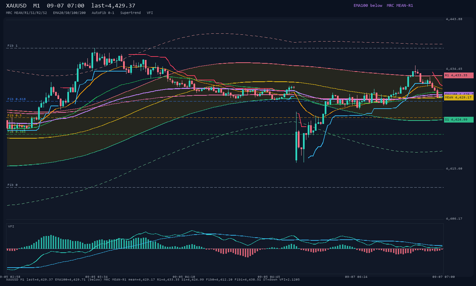Click the 09-07 07:00 time axis label
The height and width of the screenshot is (286, 476).
444,277
